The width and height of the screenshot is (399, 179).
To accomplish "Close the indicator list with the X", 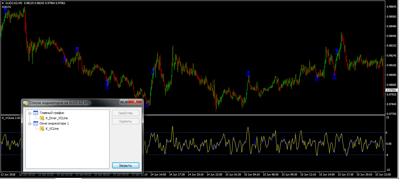I will 135,101.
